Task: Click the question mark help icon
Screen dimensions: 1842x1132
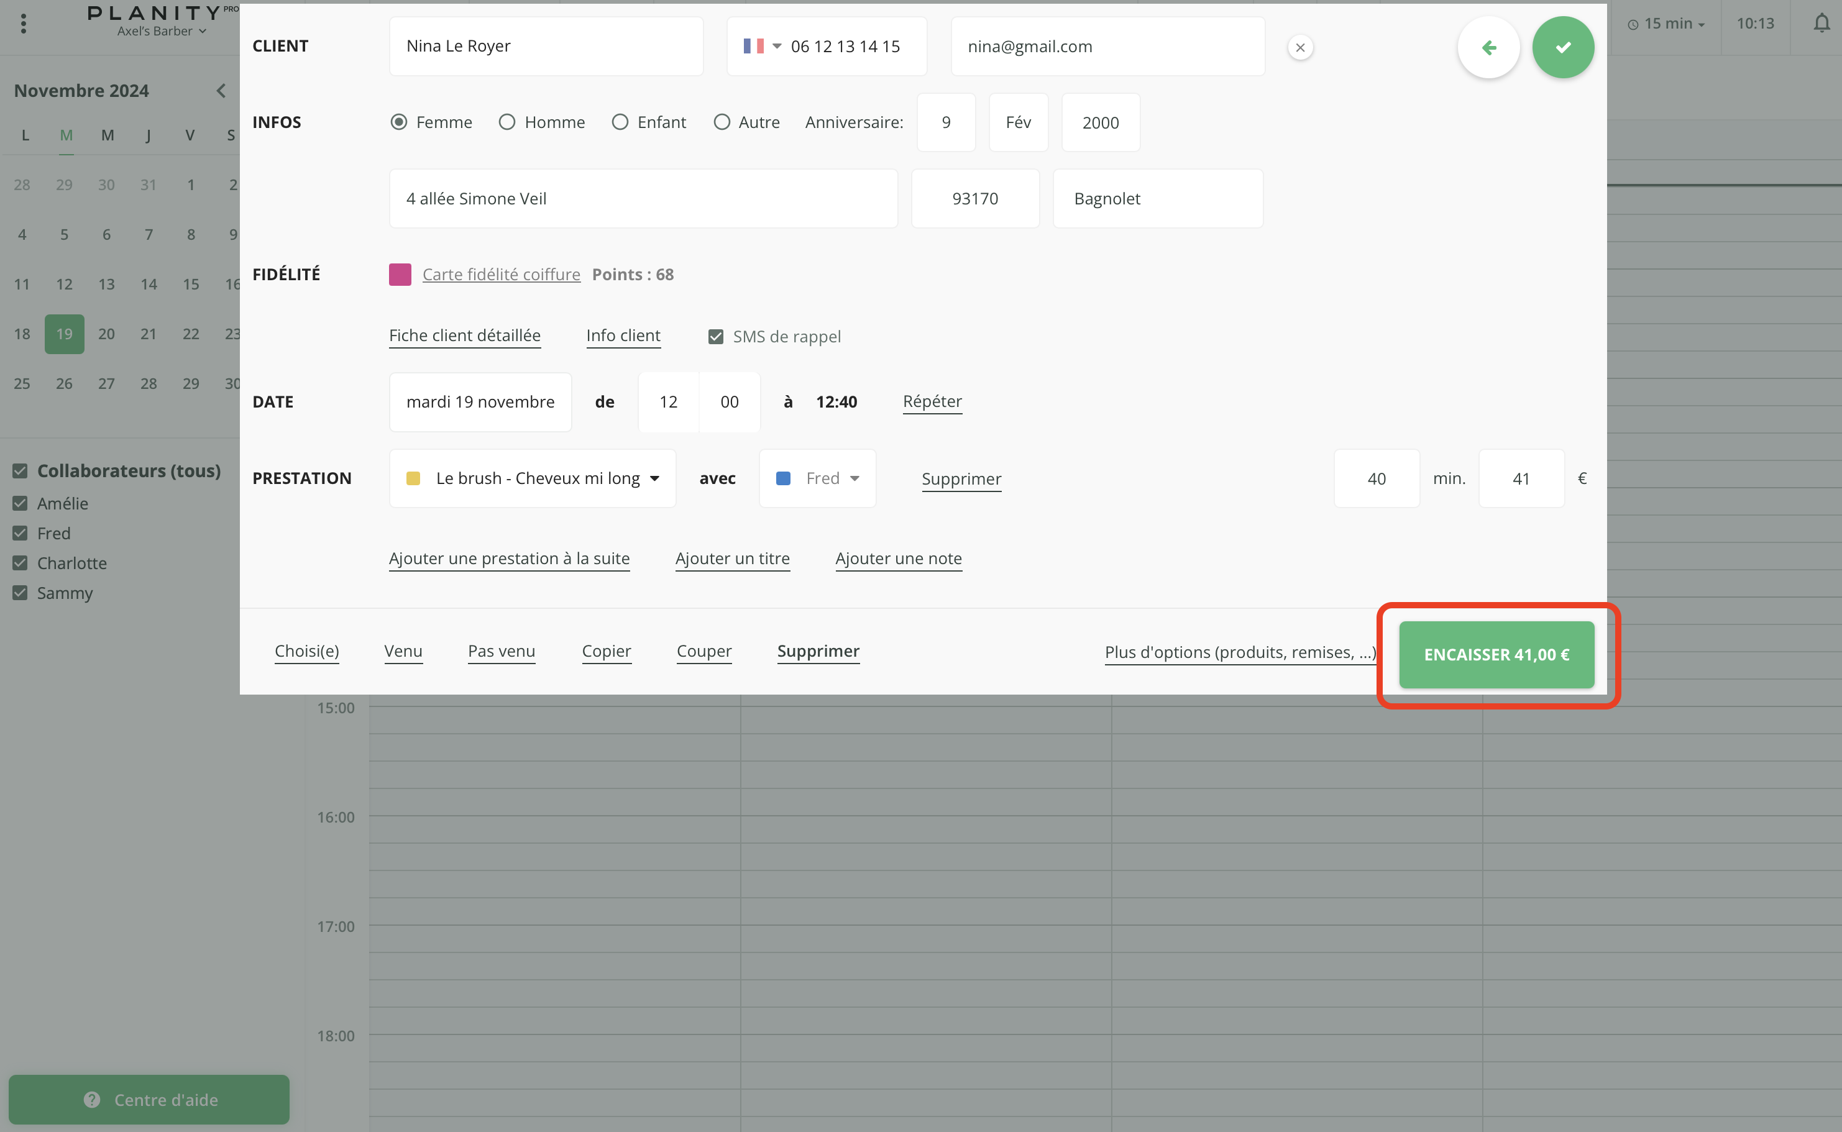Action: [x=92, y=1099]
